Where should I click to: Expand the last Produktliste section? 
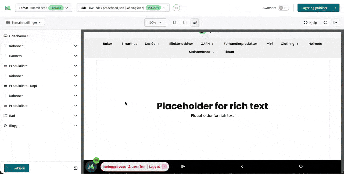[x=76, y=106]
